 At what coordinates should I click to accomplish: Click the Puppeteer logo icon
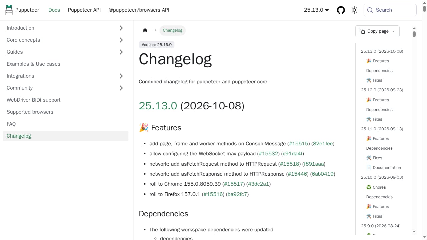pyautogui.click(x=9, y=10)
